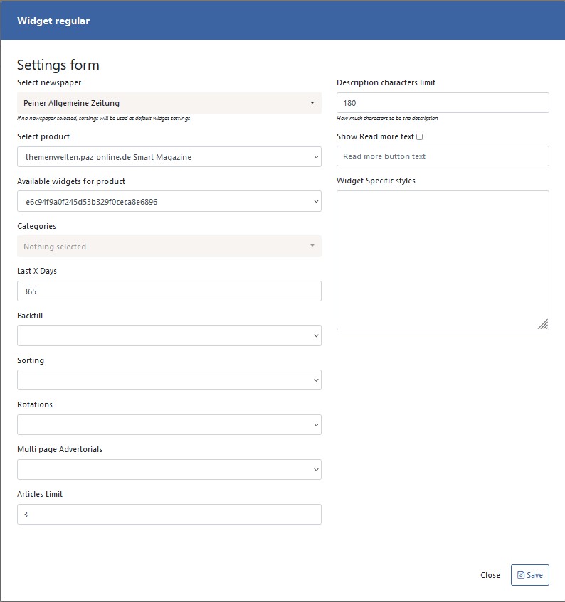Click the Last X Days input field

pyautogui.click(x=169, y=291)
